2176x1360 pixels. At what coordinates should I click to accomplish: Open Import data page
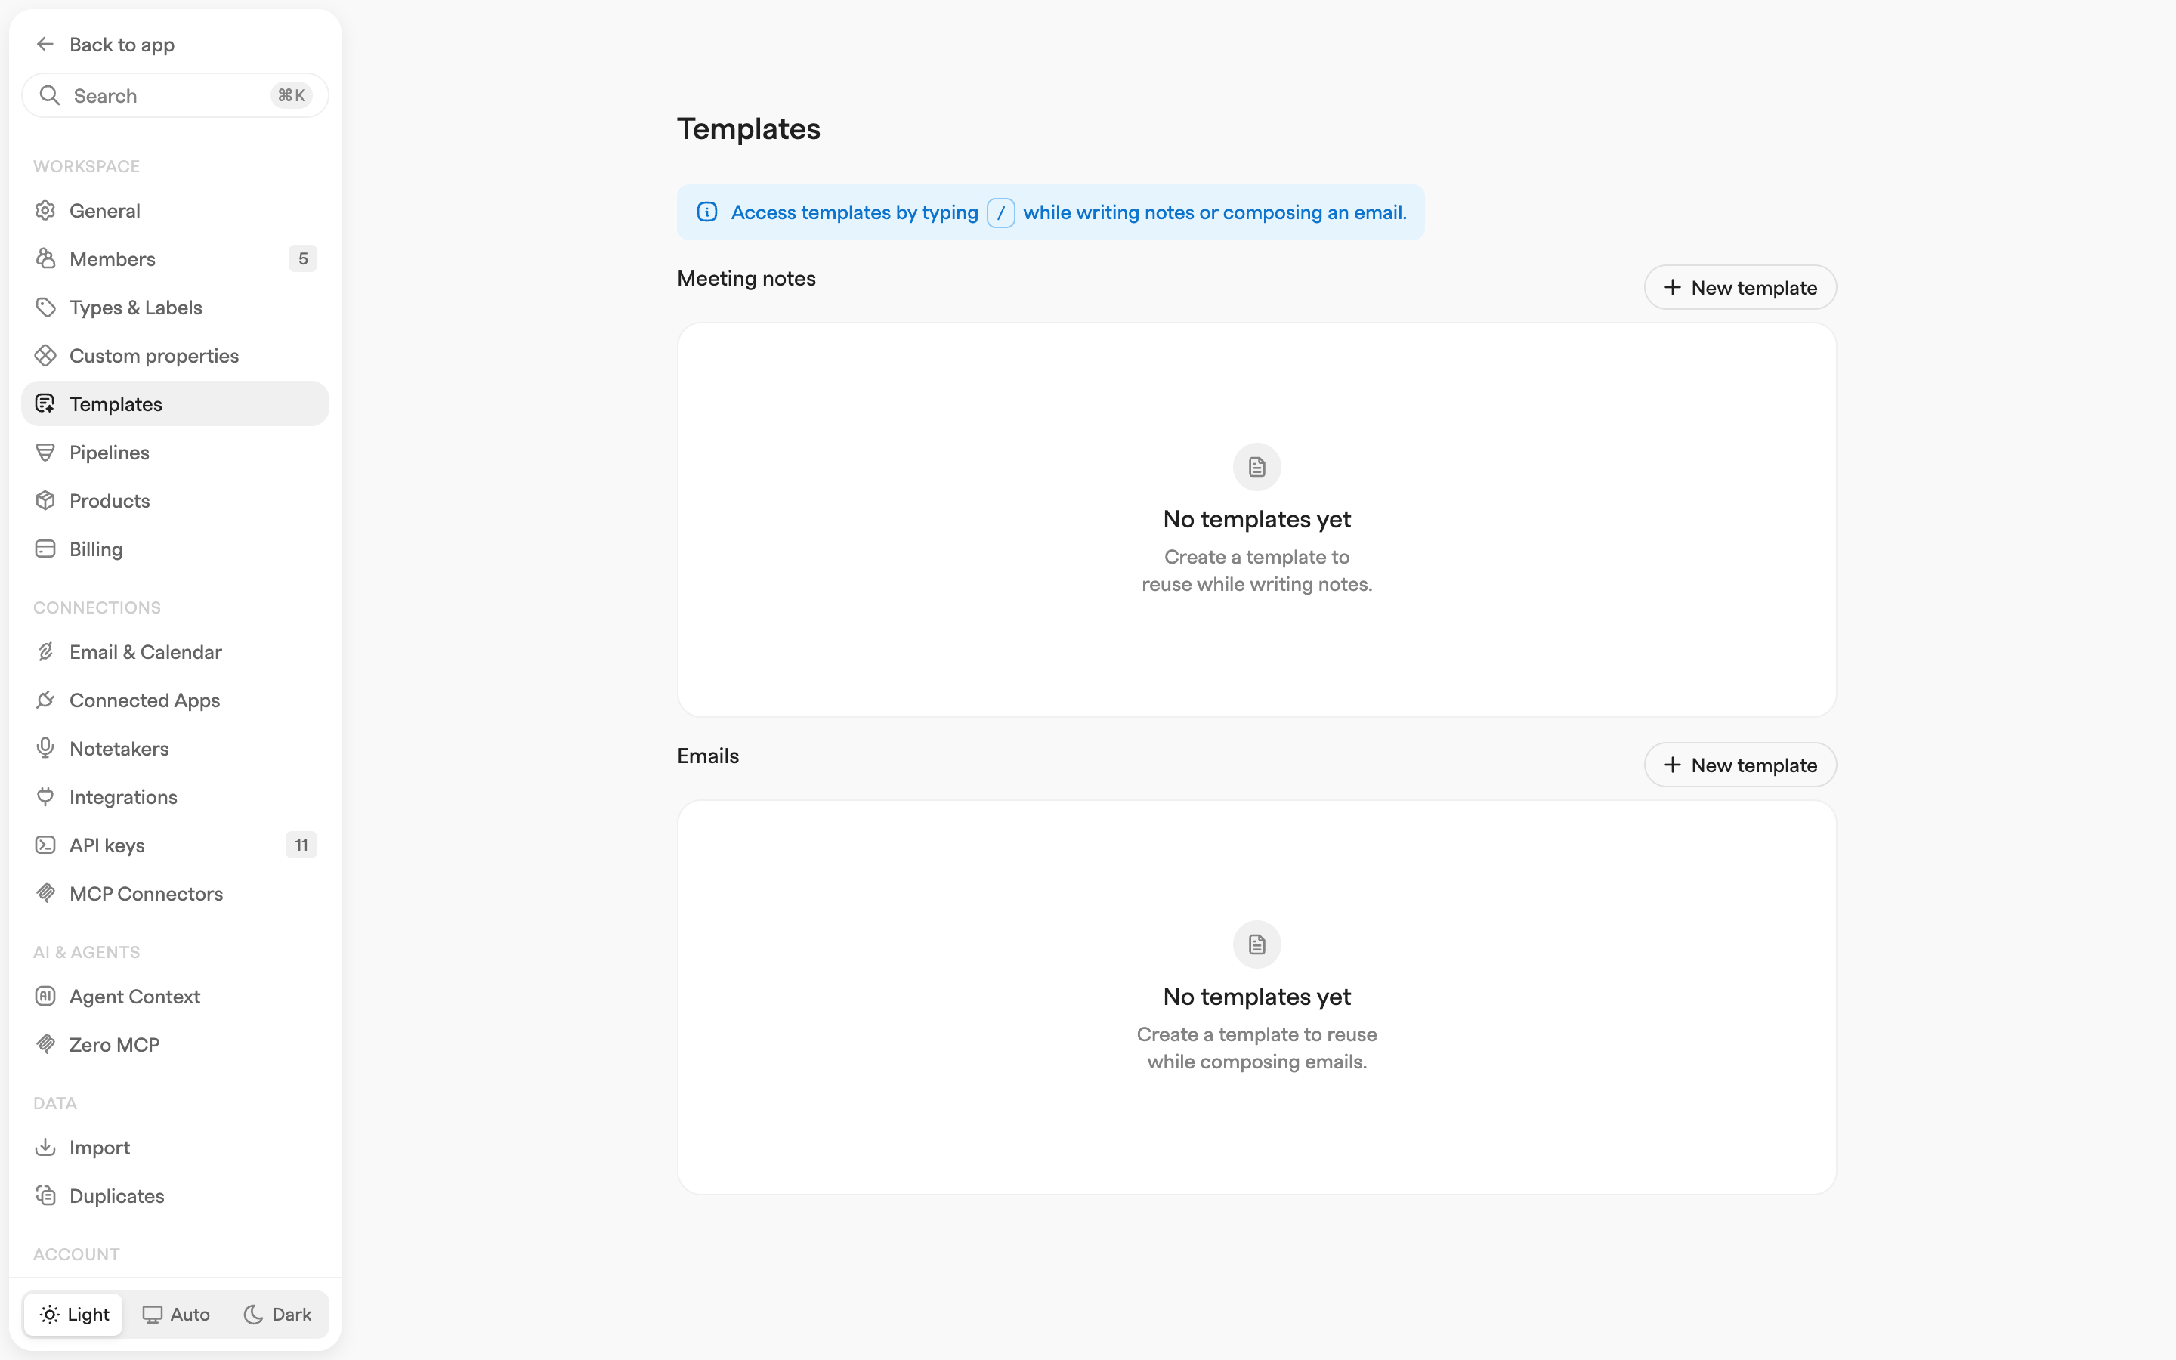(175, 1148)
